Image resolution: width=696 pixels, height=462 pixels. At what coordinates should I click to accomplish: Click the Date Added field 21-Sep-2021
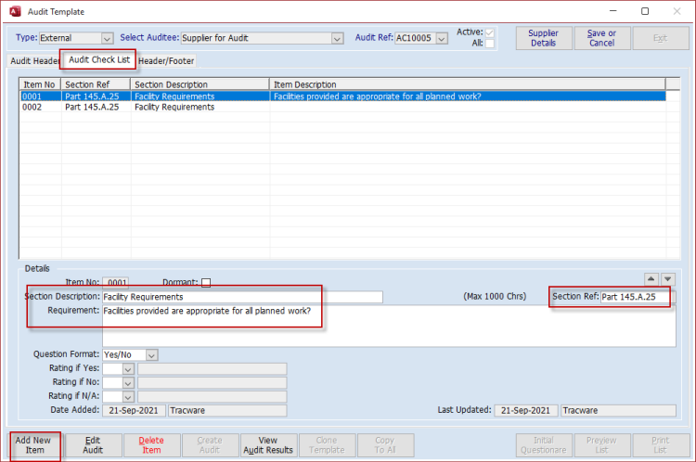(134, 411)
